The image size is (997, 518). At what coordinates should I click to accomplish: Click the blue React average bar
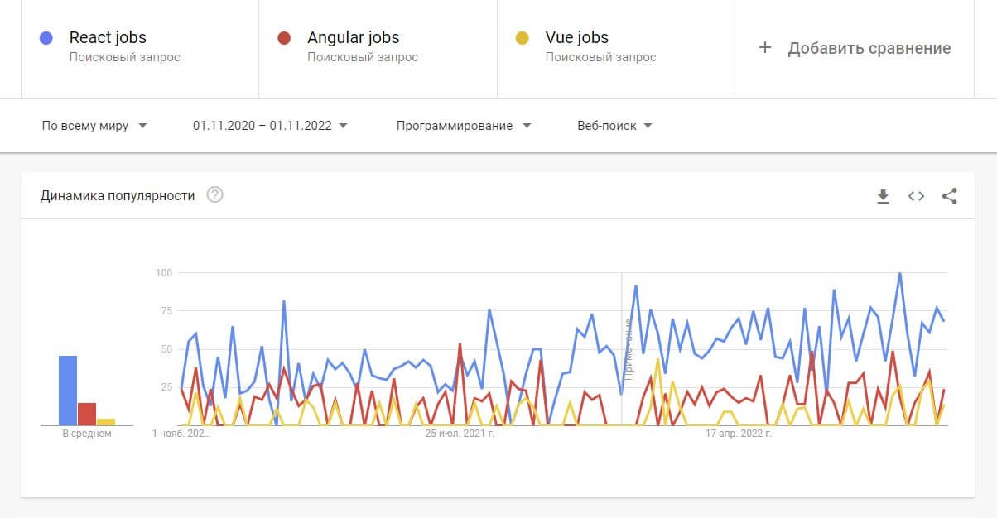coord(68,390)
